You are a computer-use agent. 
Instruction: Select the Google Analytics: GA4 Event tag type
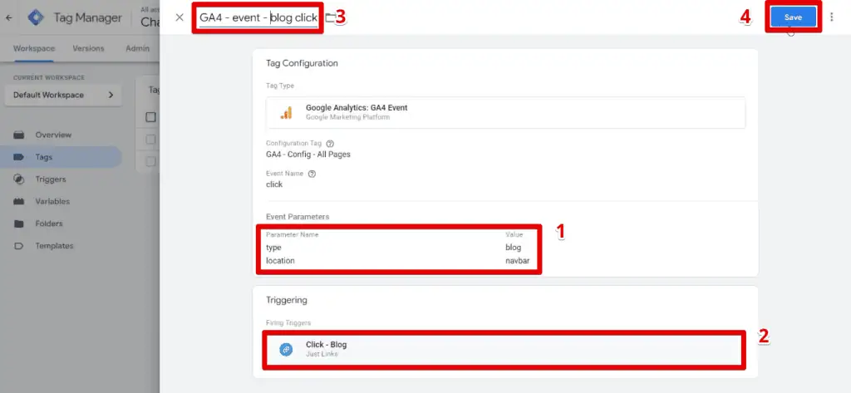coord(505,112)
